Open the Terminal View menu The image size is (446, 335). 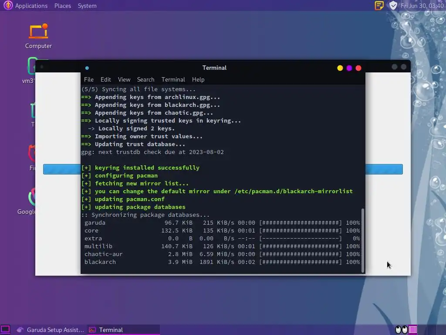click(124, 79)
